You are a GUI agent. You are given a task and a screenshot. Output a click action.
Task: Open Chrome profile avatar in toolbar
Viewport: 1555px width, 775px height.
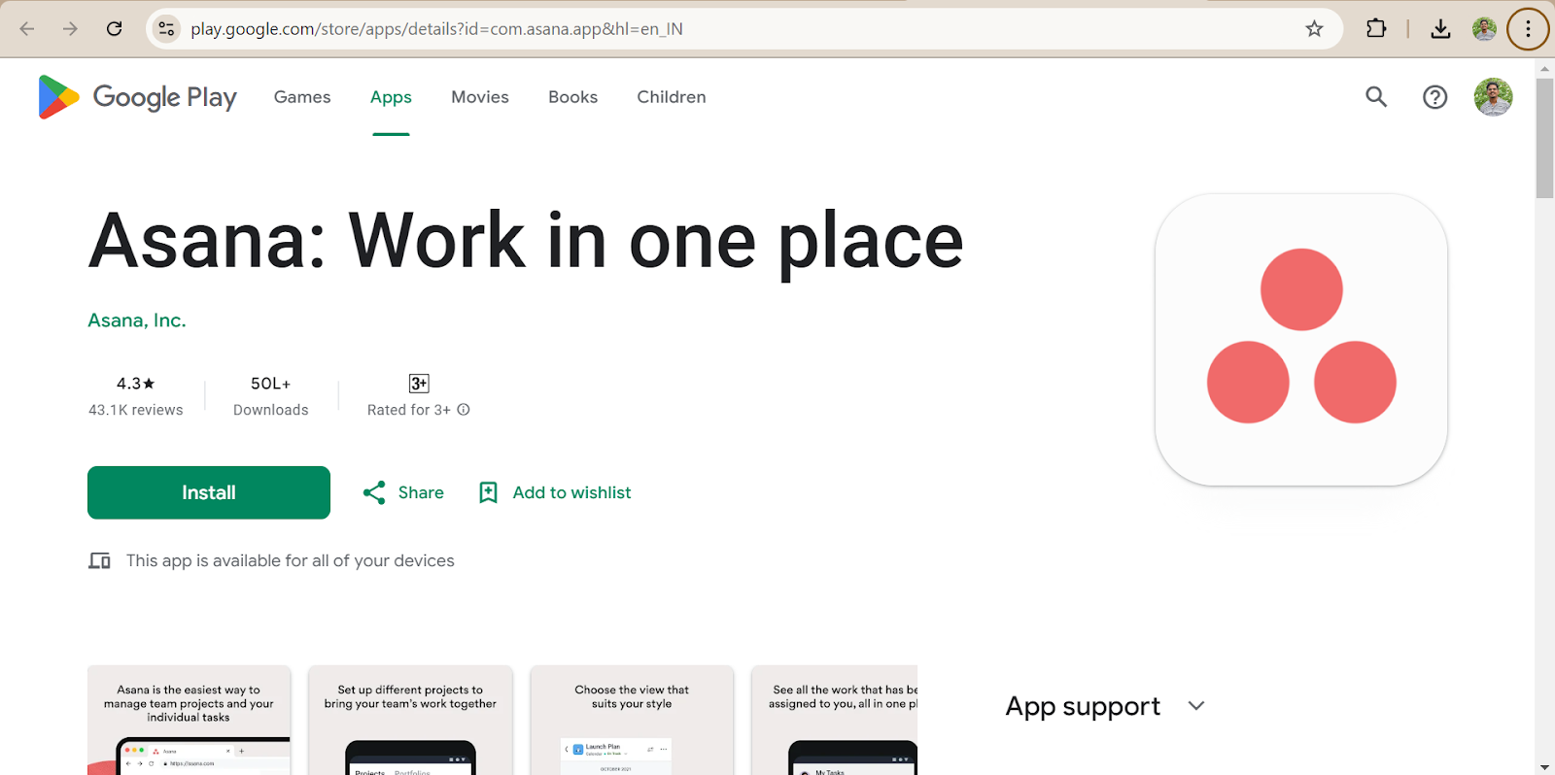1484,29
